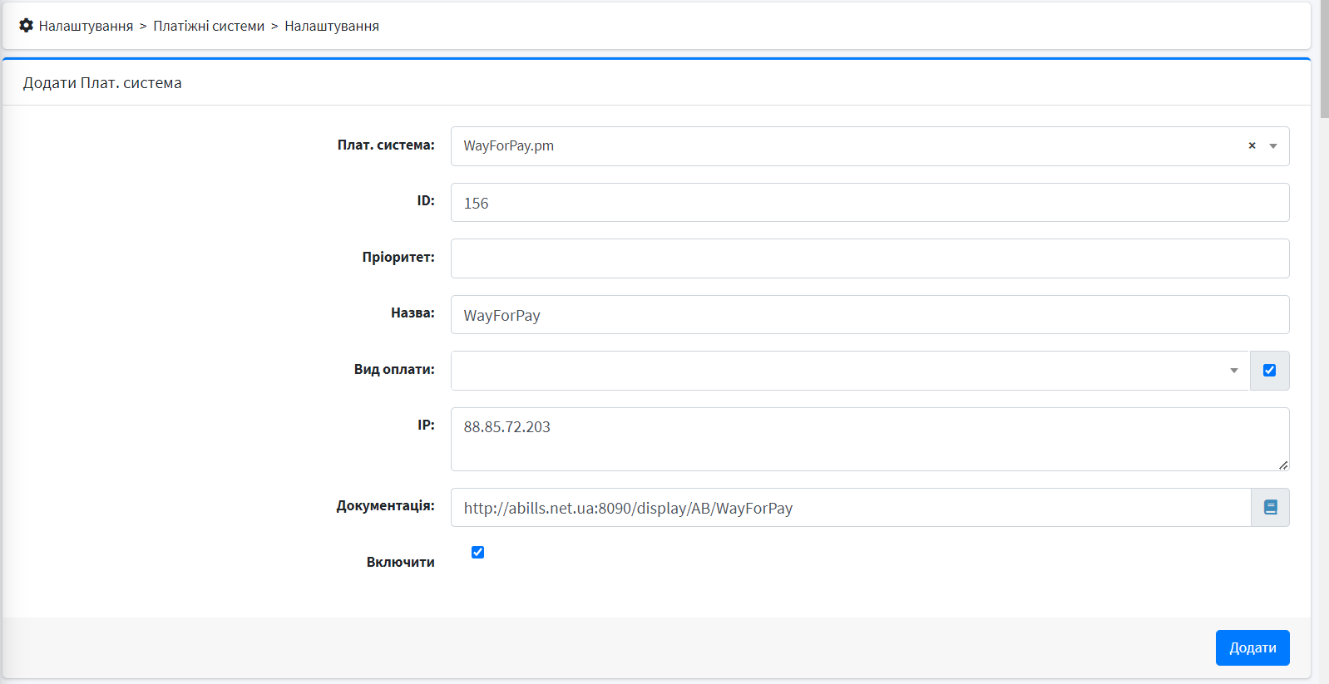Expand the Плат. система dropdown arrow

(1273, 146)
